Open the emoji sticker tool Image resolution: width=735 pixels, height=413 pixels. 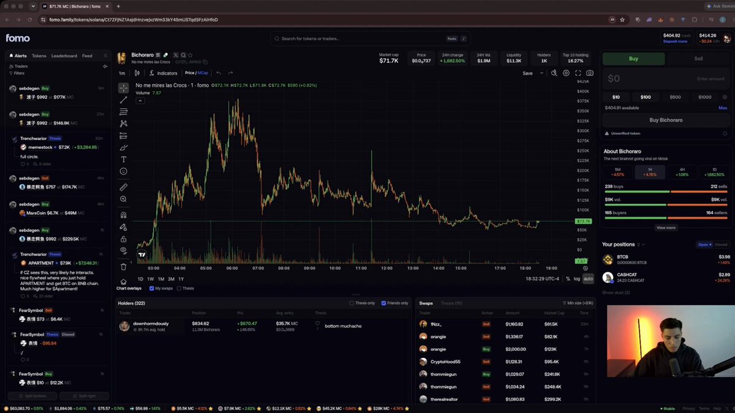click(x=123, y=171)
